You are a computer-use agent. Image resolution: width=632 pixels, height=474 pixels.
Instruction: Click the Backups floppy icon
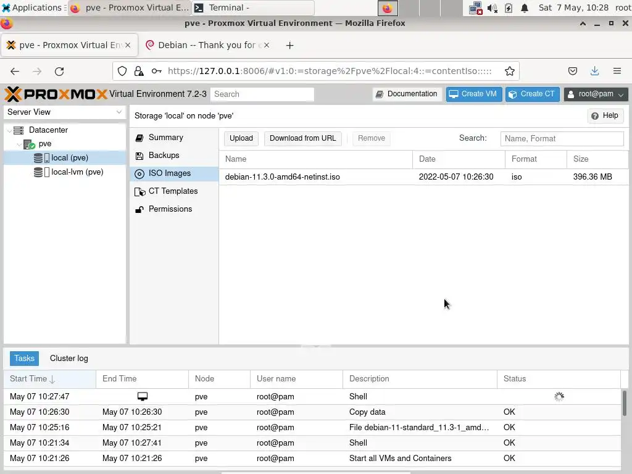139,156
